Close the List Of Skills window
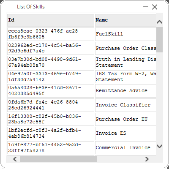The image size is (169, 169). (x=155, y=7)
